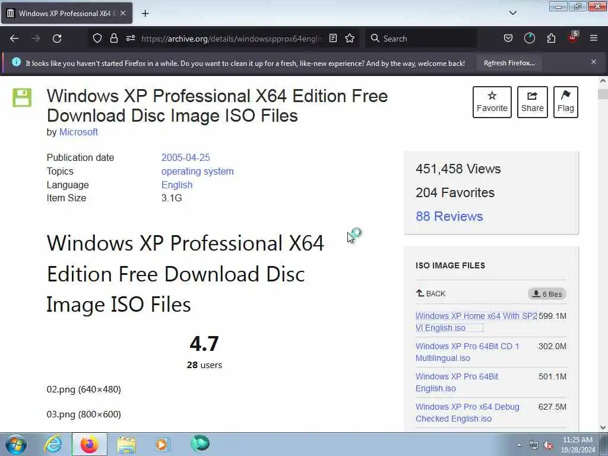Open a new tab with the plus button

pyautogui.click(x=145, y=14)
